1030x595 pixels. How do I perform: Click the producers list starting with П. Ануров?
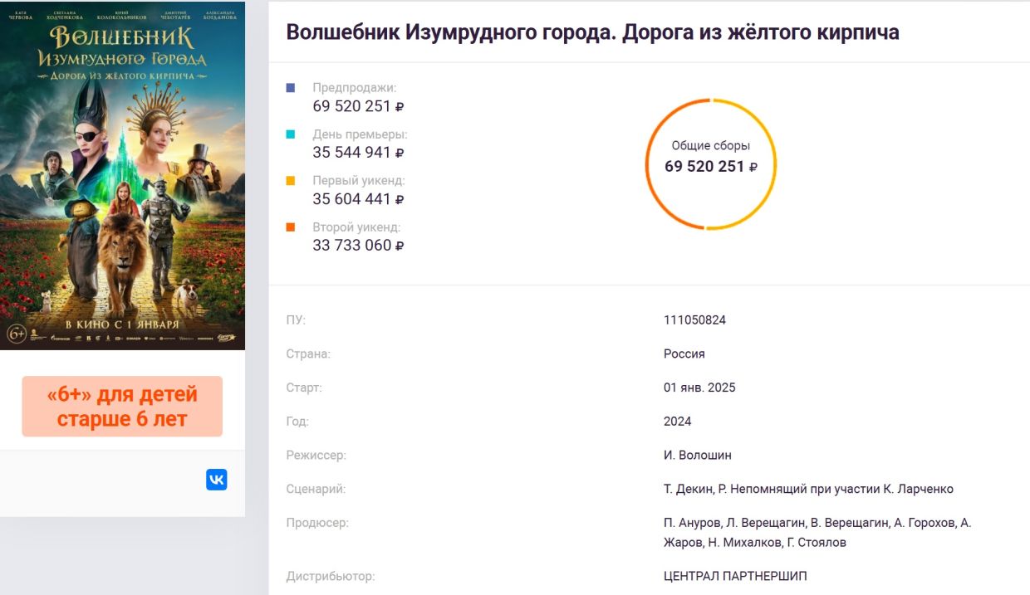pos(817,532)
